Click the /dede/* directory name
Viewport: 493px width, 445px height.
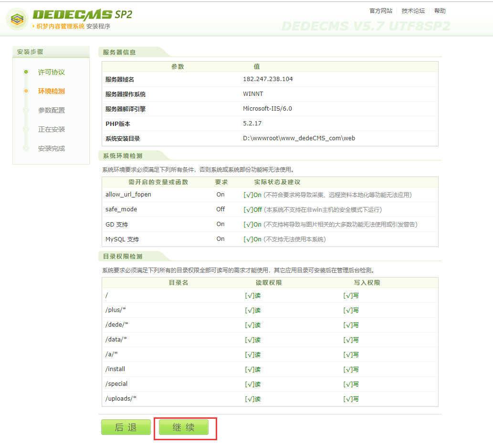[116, 325]
